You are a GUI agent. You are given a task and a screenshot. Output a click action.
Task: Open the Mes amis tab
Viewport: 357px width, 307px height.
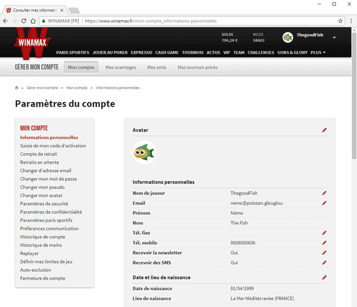point(156,67)
